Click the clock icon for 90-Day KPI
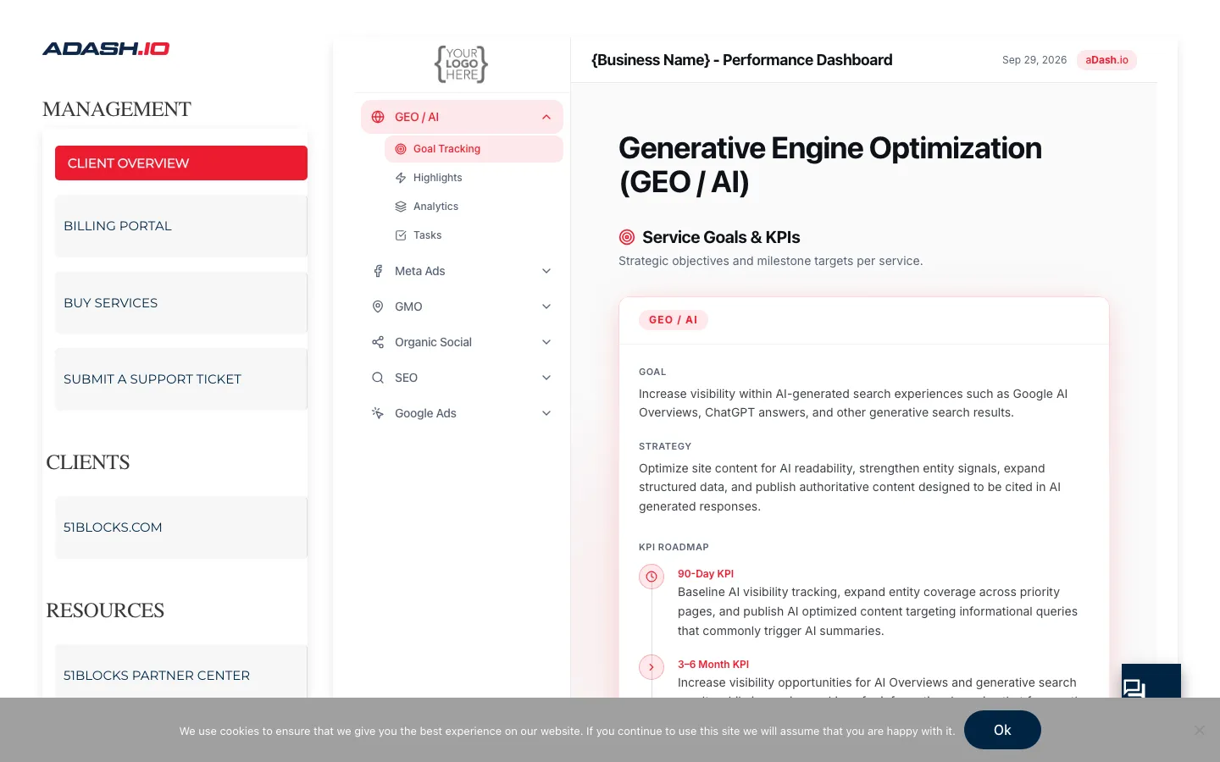 pyautogui.click(x=652, y=577)
